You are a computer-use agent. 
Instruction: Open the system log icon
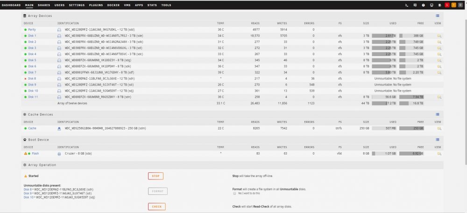tap(439, 5)
